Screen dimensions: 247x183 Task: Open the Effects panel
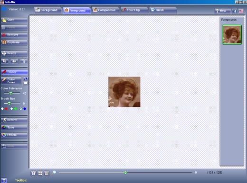[14, 135]
